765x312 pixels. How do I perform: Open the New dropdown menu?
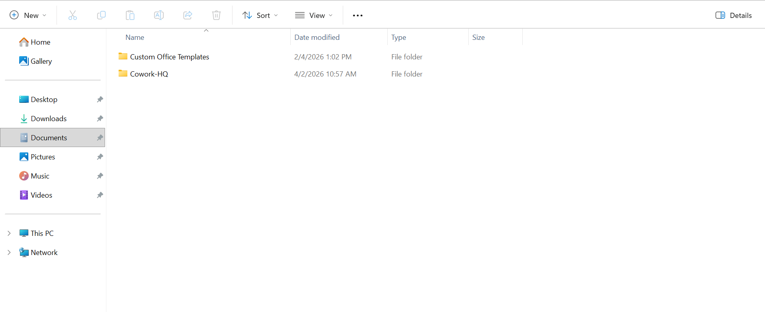pos(28,15)
